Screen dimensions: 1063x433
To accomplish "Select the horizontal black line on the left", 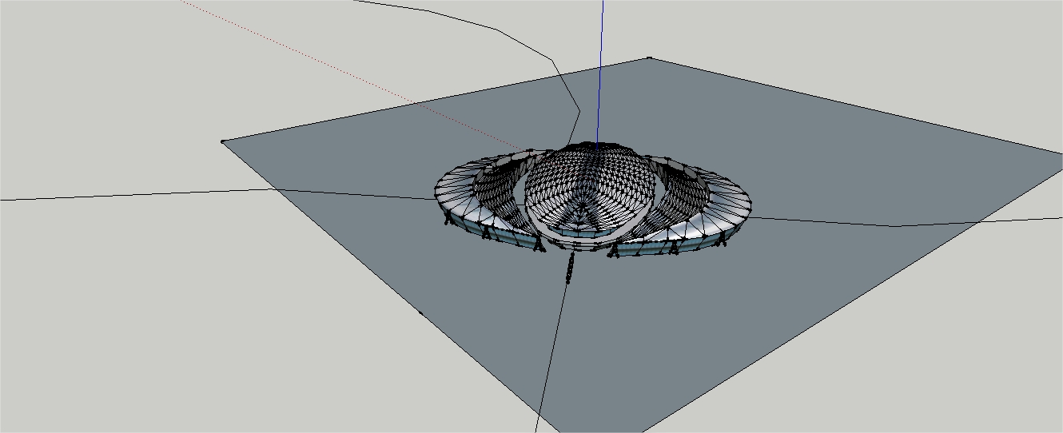I will [120, 195].
